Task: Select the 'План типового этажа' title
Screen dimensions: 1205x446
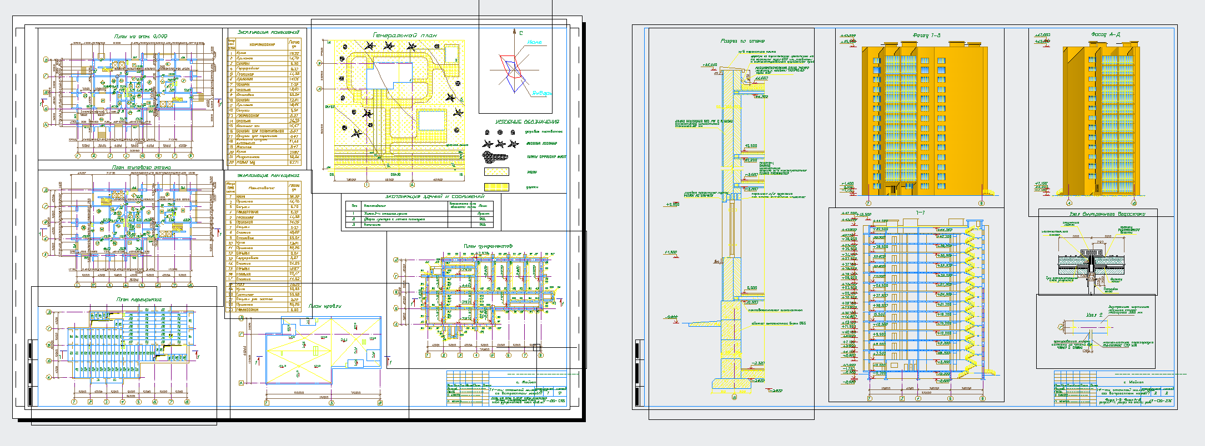Action: [x=141, y=167]
